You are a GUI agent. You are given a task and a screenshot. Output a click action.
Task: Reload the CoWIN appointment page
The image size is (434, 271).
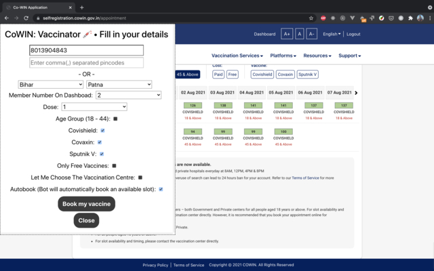pyautogui.click(x=26, y=18)
